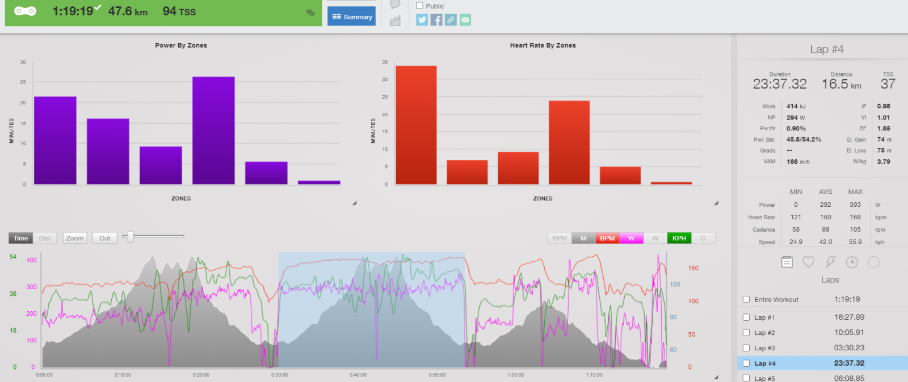Open the laps clipboard icon
The width and height of the screenshot is (908, 382).
click(787, 262)
